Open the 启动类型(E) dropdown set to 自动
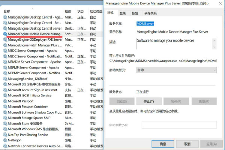 click(x=176, y=70)
